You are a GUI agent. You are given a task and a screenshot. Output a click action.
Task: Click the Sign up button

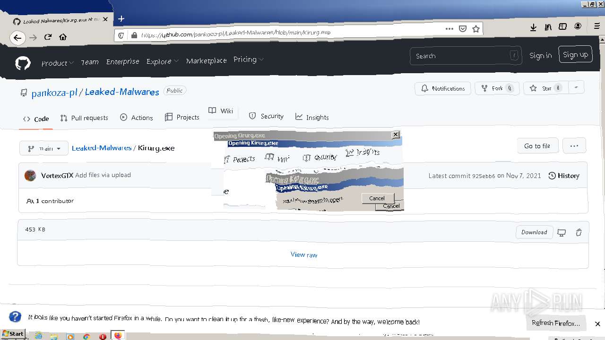[575, 54]
